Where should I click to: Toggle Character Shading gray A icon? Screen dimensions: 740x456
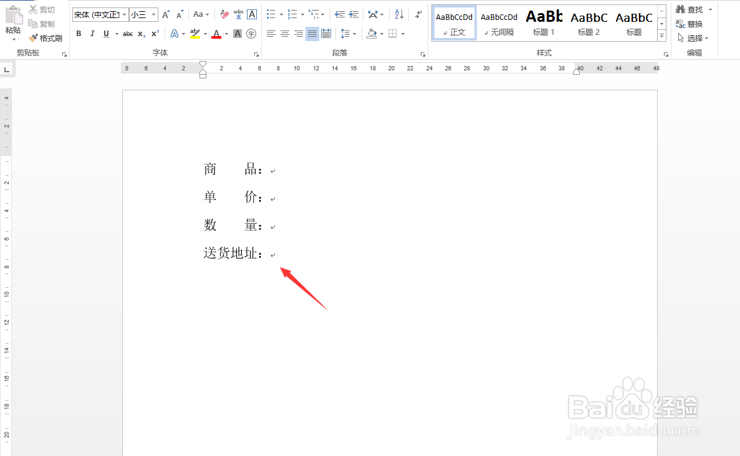(x=238, y=34)
